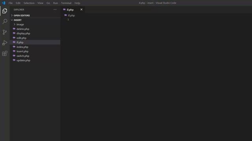Open switch.php in the explorer
This screenshot has height=141, width=252.
35,56
